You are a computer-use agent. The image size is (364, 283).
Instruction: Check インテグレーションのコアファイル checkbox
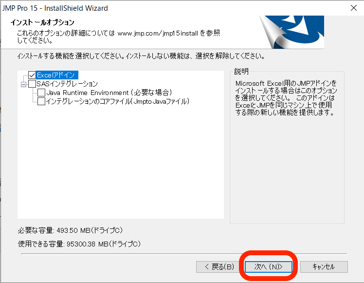click(41, 101)
